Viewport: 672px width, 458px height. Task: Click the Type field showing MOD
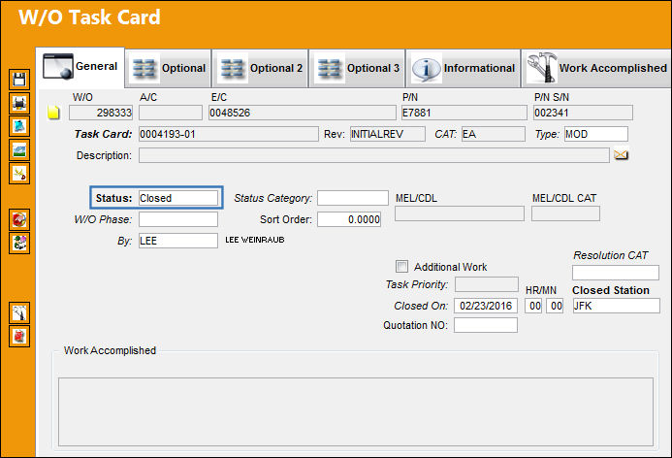[x=596, y=134]
